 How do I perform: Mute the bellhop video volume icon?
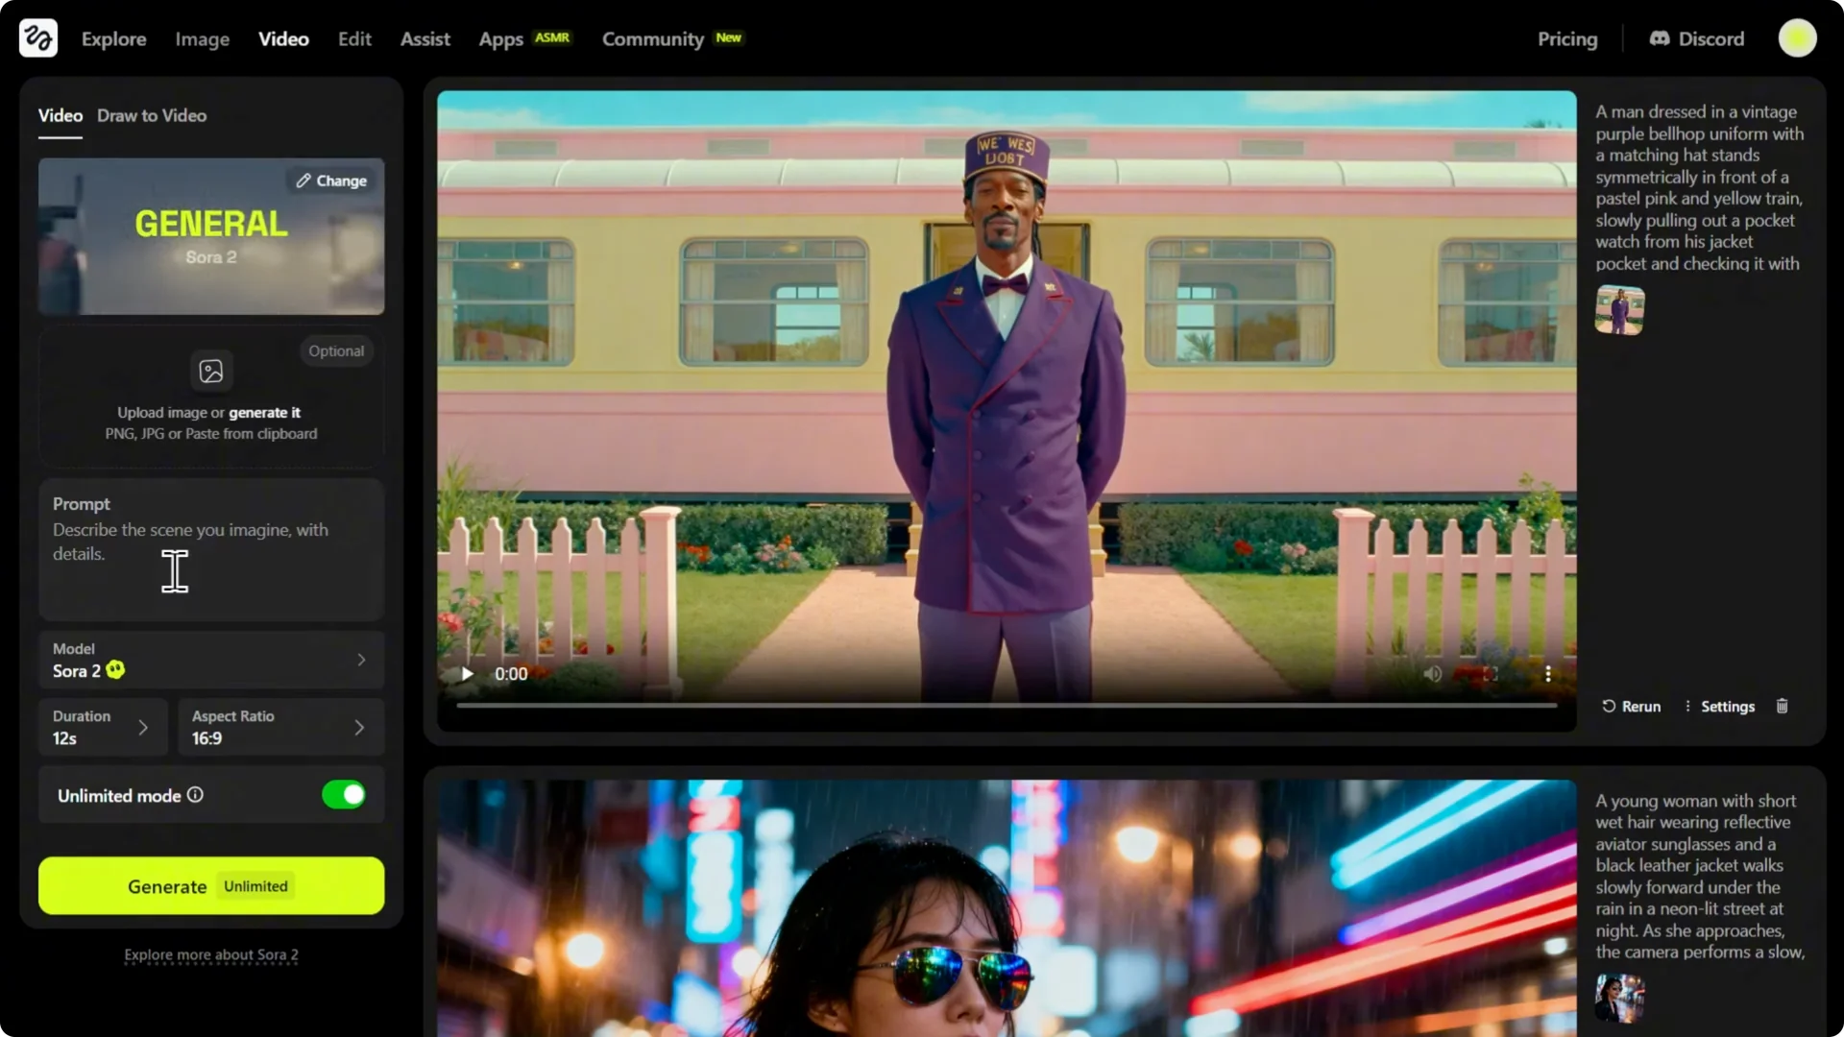tap(1432, 674)
